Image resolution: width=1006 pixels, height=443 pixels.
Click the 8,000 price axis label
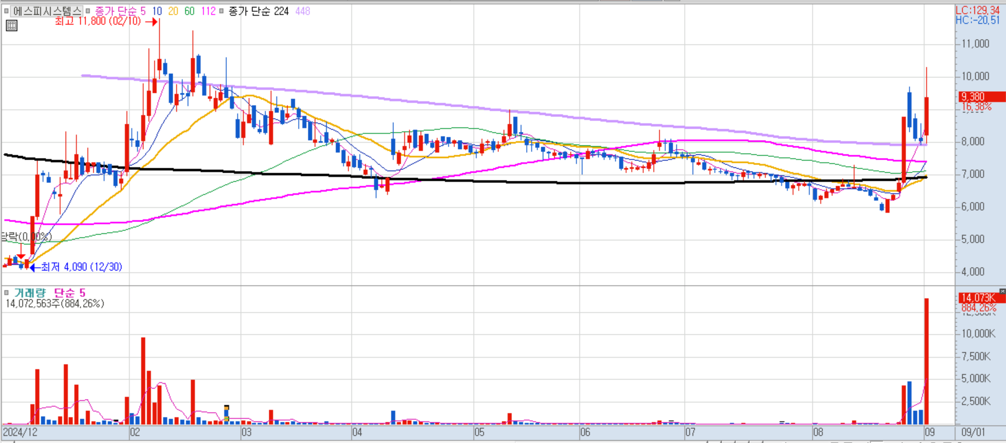tap(972, 142)
